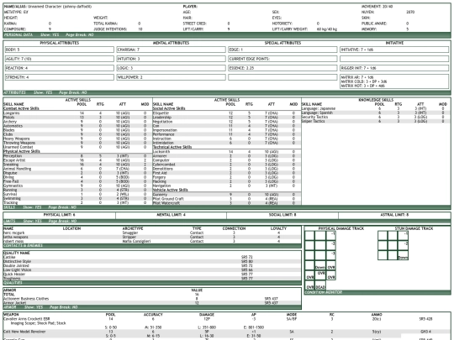
Task: Select the PHYSICAL LIMIT: 6 cell
Action: click(x=60, y=215)
